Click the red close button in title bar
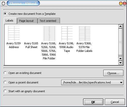 [x=124, y=4]
